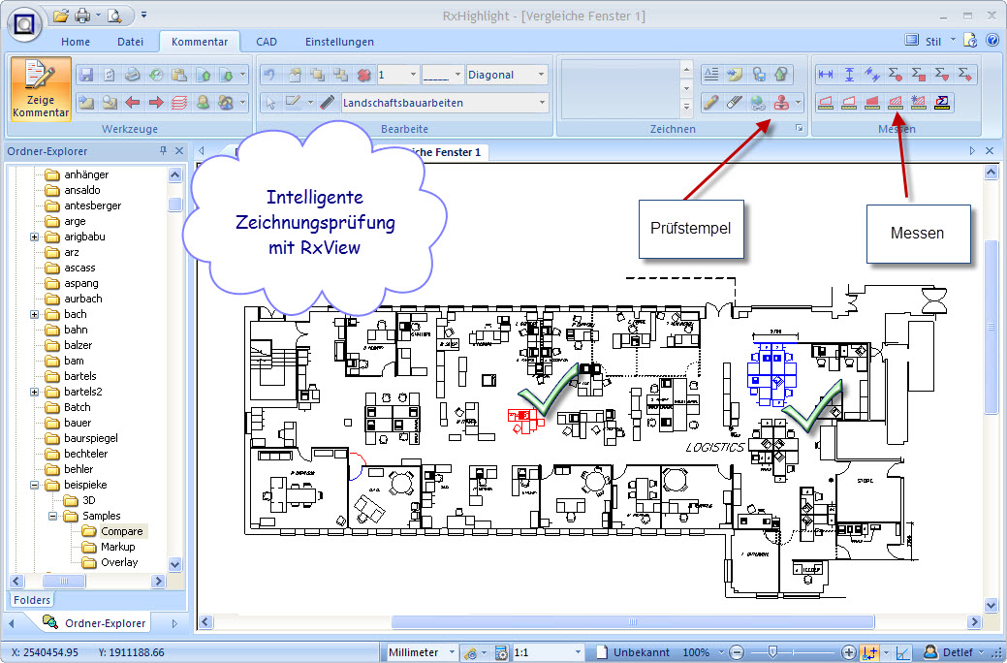Image resolution: width=1007 pixels, height=663 pixels.
Task: Select the Compare folder
Action: point(121,531)
